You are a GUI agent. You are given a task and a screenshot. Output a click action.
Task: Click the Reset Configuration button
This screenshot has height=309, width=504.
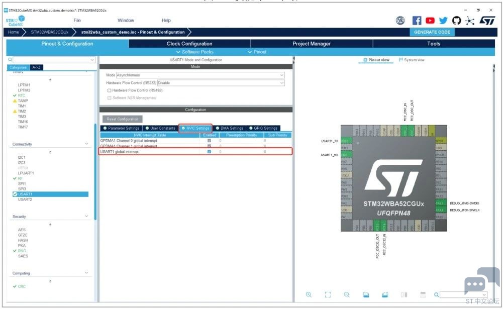click(x=123, y=119)
